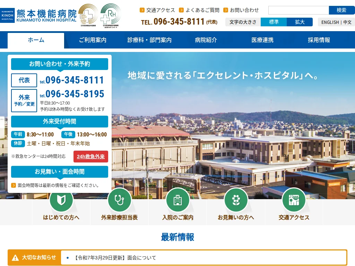Click header TEL. 096-345-8111 (代表) text
This screenshot has width=355, height=266.
click(x=179, y=22)
